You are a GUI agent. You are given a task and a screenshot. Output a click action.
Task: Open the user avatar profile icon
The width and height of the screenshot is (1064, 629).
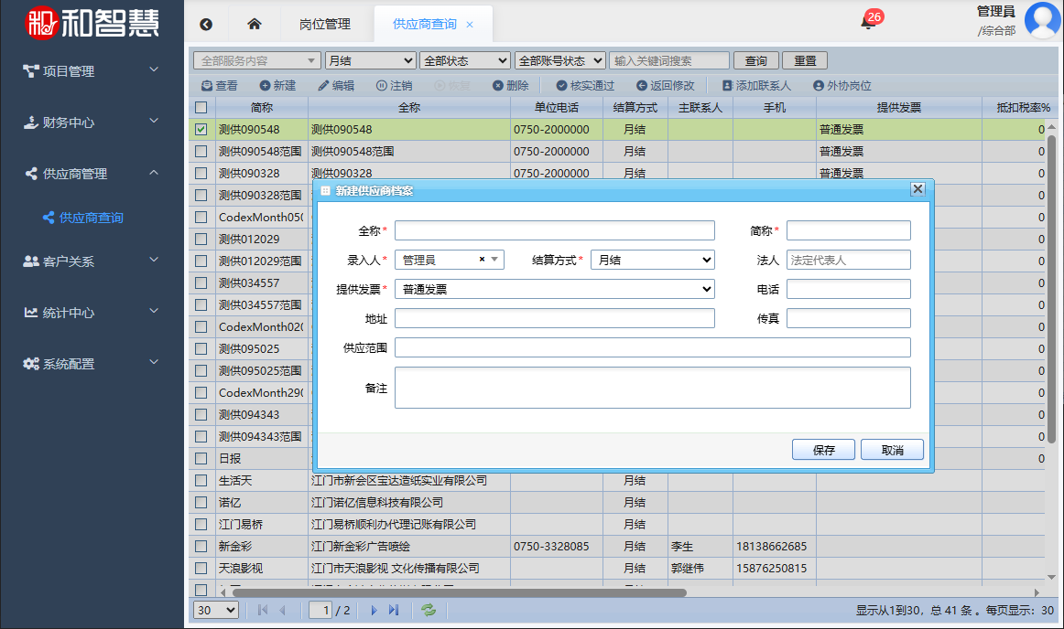click(1043, 20)
